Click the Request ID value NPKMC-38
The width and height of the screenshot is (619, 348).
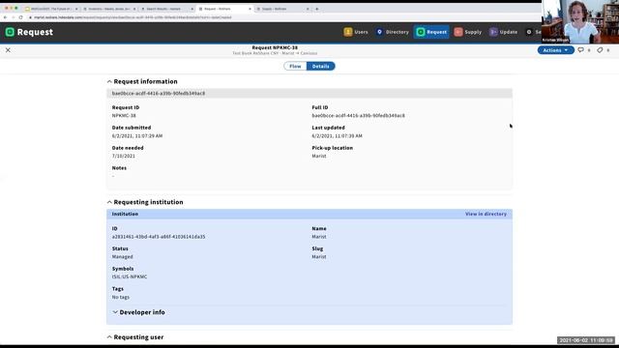tap(124, 116)
